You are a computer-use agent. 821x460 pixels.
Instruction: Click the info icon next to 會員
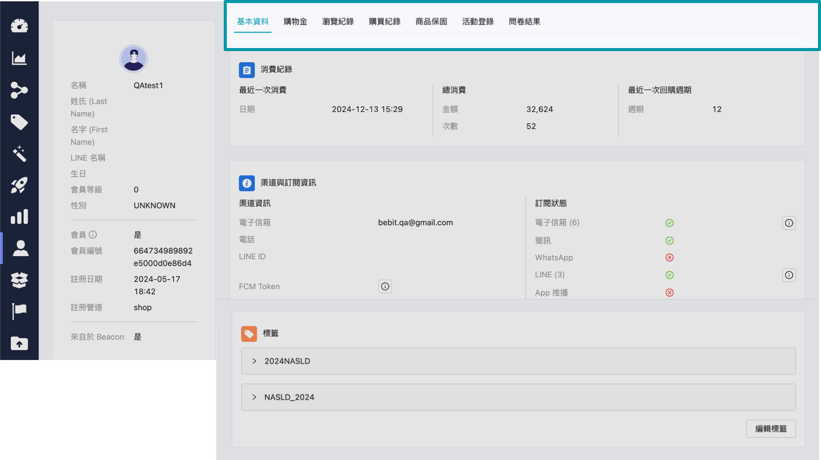(93, 235)
